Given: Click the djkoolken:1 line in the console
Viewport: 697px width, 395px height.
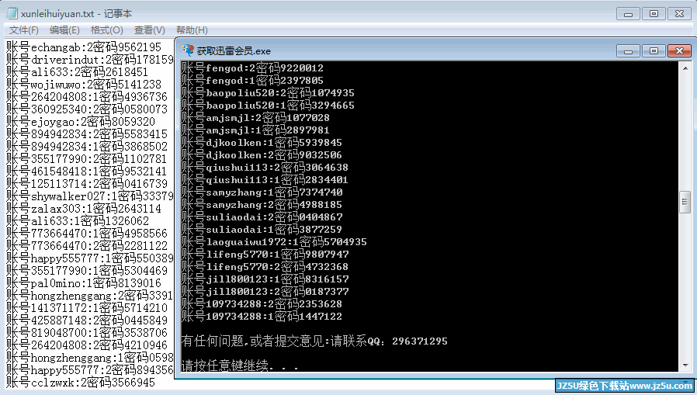Looking at the screenshot, I should click(x=262, y=143).
